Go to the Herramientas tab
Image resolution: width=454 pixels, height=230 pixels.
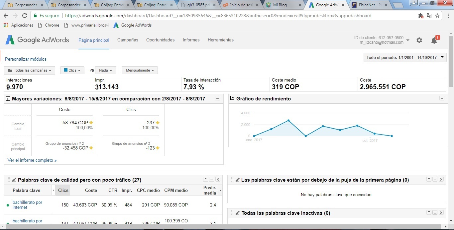pyautogui.click(x=221, y=40)
